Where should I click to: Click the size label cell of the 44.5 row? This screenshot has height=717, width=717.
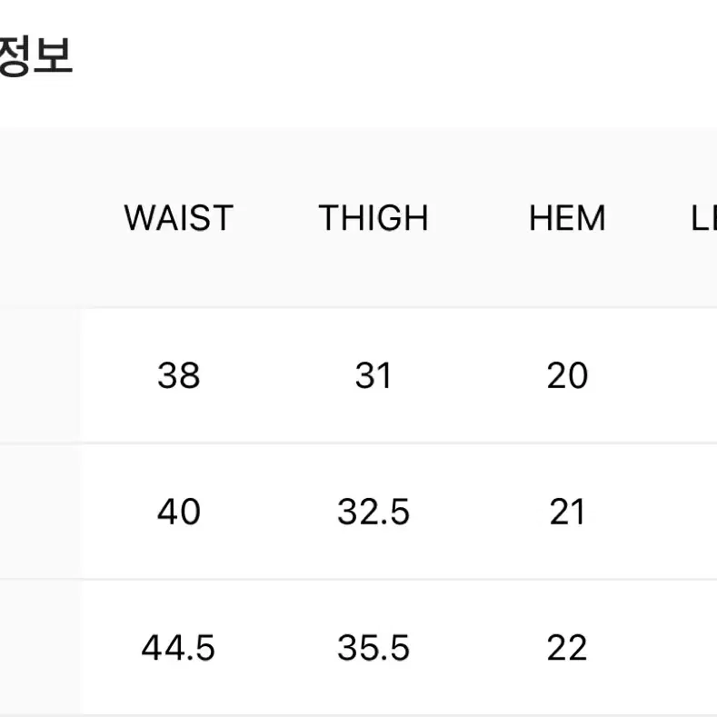click(41, 648)
